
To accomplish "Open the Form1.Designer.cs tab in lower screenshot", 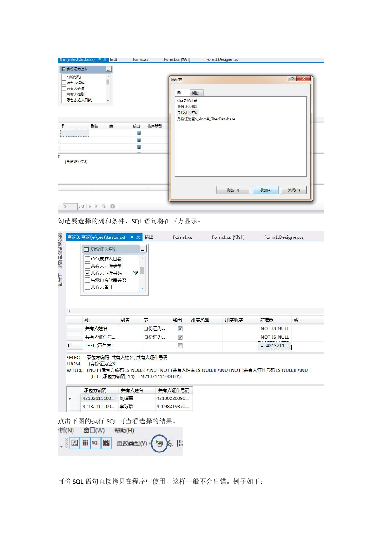I will click(x=284, y=237).
